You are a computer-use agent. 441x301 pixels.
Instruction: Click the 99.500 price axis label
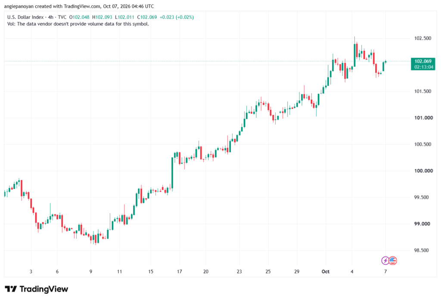(421, 197)
